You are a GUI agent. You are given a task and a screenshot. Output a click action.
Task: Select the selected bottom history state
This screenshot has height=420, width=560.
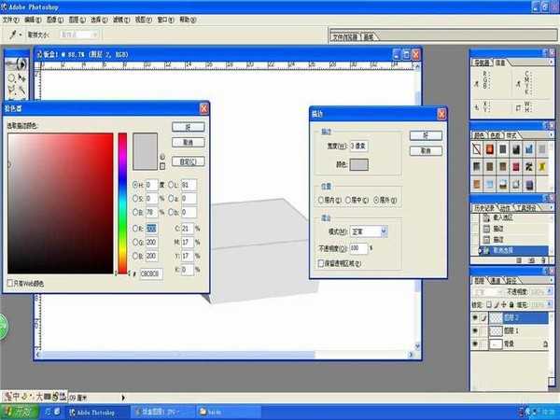(x=513, y=250)
